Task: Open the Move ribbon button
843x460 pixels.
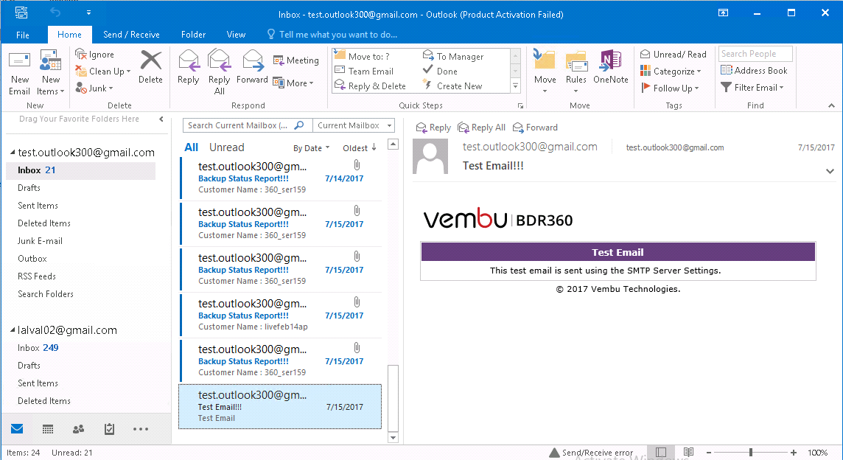Action: pyautogui.click(x=545, y=71)
